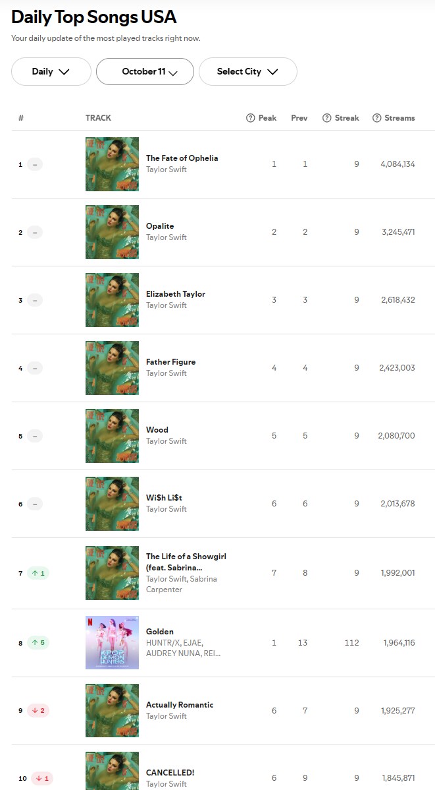Click the Golden KPop Demon Hunters album cover
Viewport: 435px width, 790px height.
(112, 642)
